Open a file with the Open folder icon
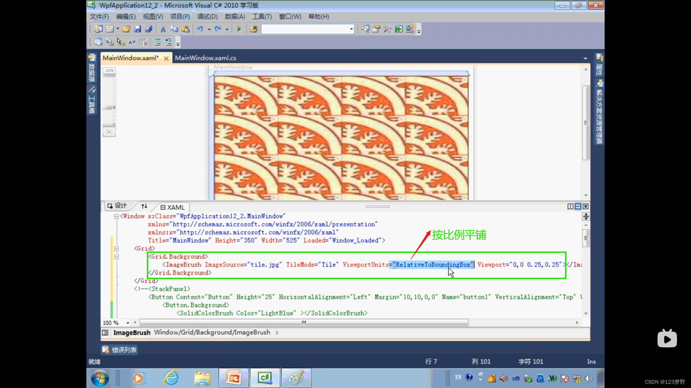The image size is (691, 388). [126, 29]
